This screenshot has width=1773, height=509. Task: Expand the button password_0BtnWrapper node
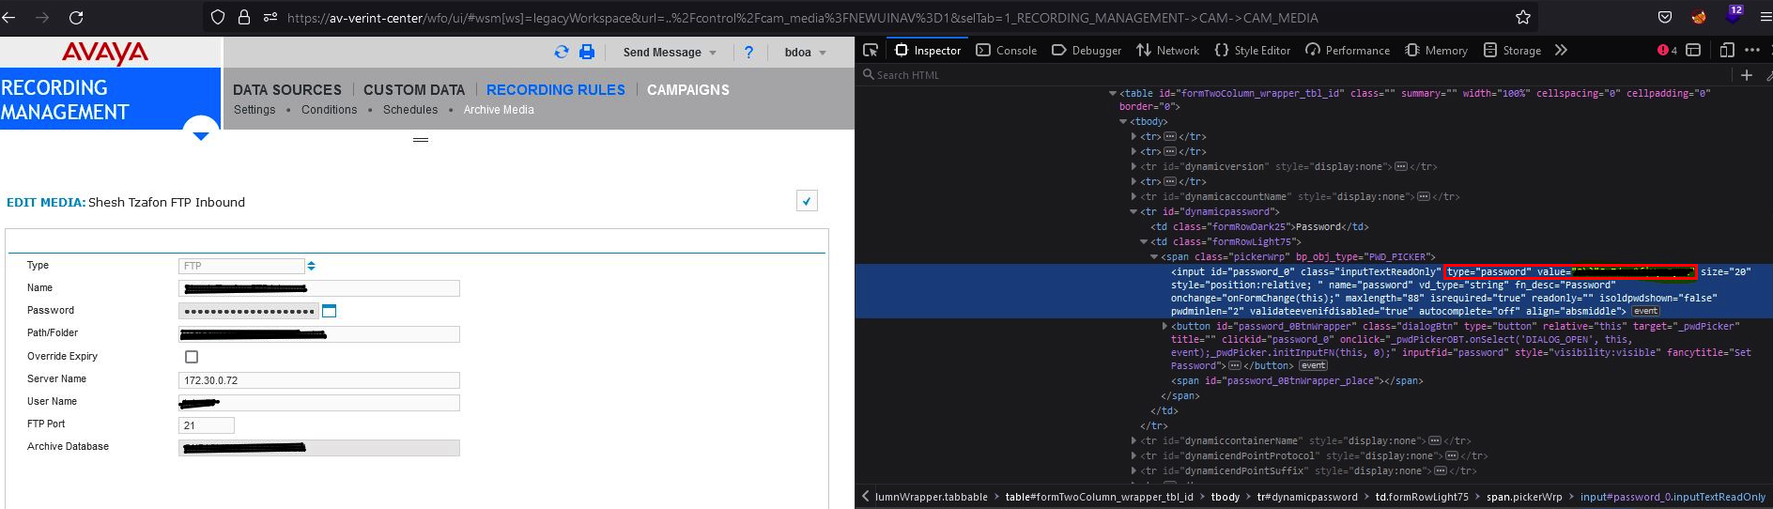(1164, 326)
